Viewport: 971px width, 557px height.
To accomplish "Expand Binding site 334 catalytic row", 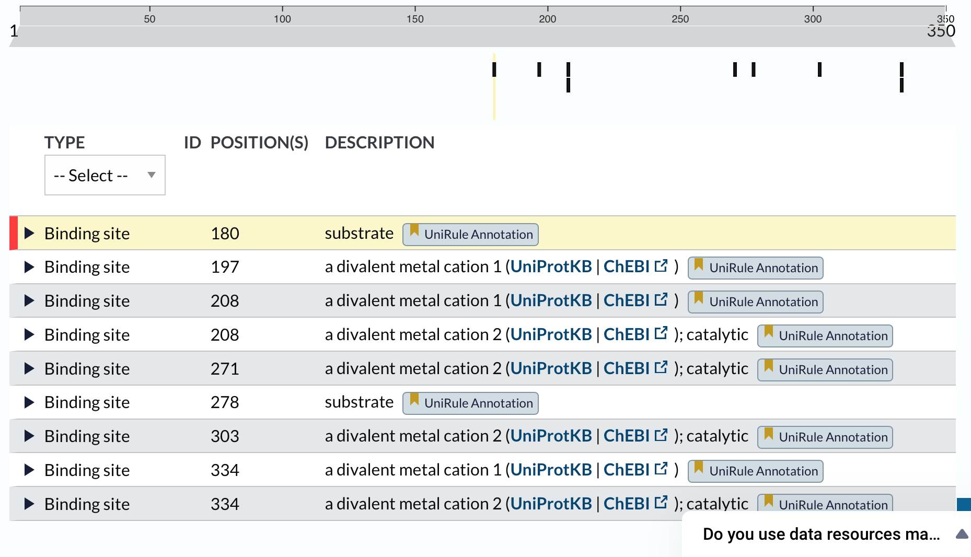I will (x=29, y=504).
